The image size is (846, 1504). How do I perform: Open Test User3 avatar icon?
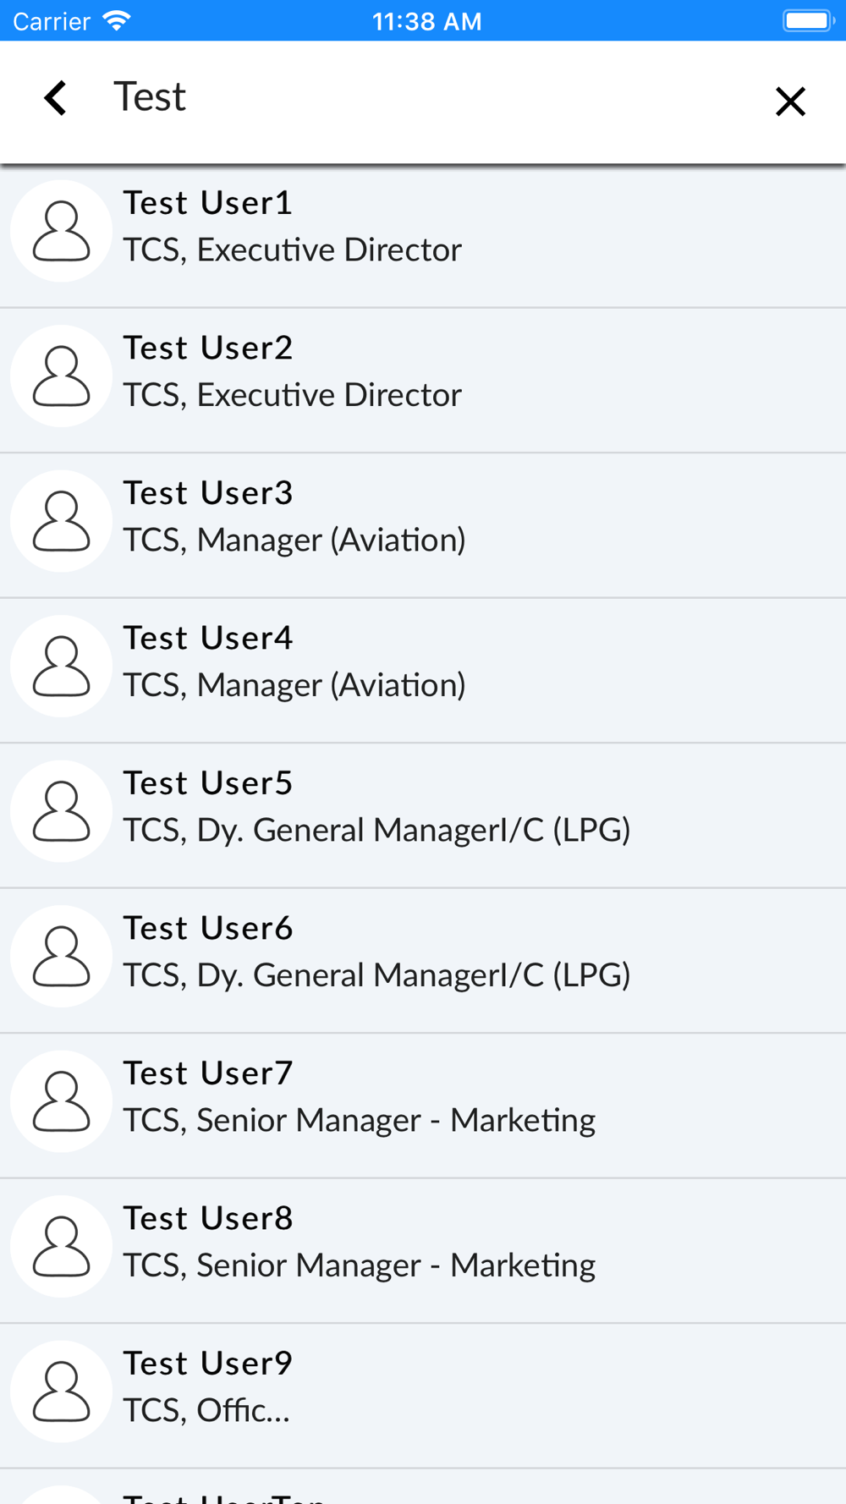coord(61,520)
